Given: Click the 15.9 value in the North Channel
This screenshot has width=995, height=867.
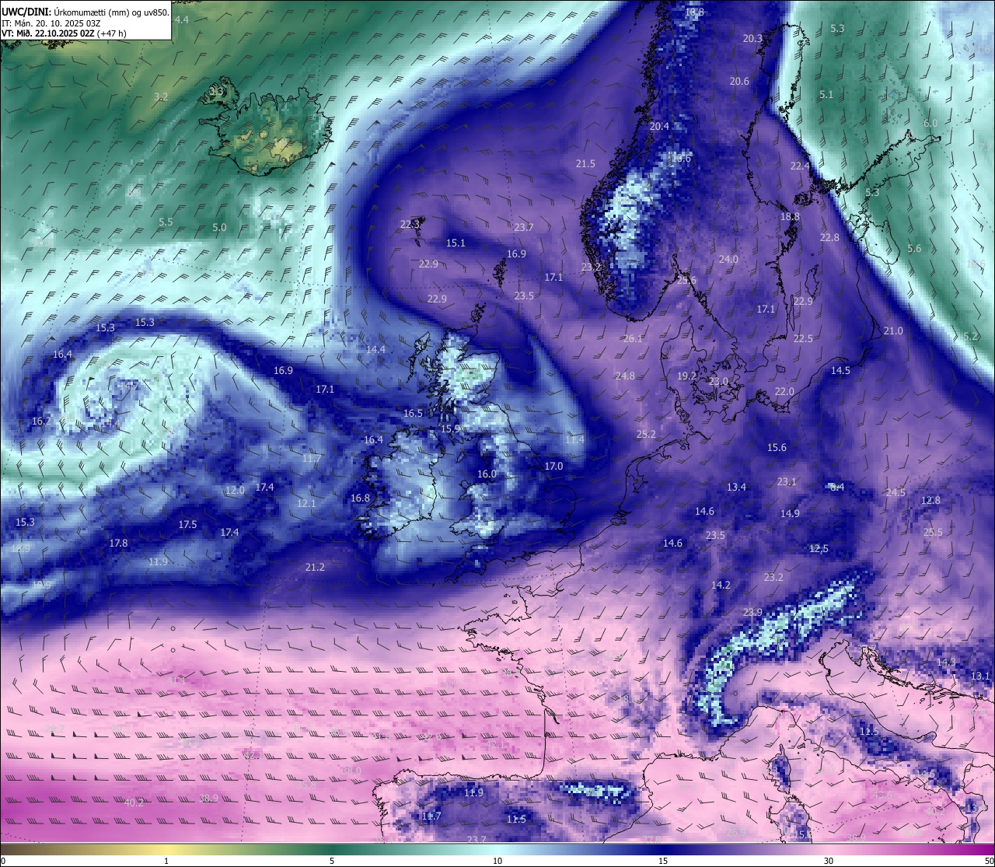Looking at the screenshot, I should pos(450,428).
